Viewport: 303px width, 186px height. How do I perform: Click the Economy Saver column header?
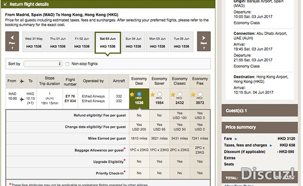click(160, 81)
